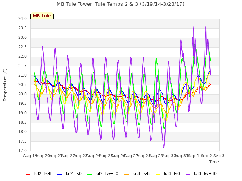This screenshot has width=242, height=181.
Task: Click the chart title text
Action: [121, 4]
